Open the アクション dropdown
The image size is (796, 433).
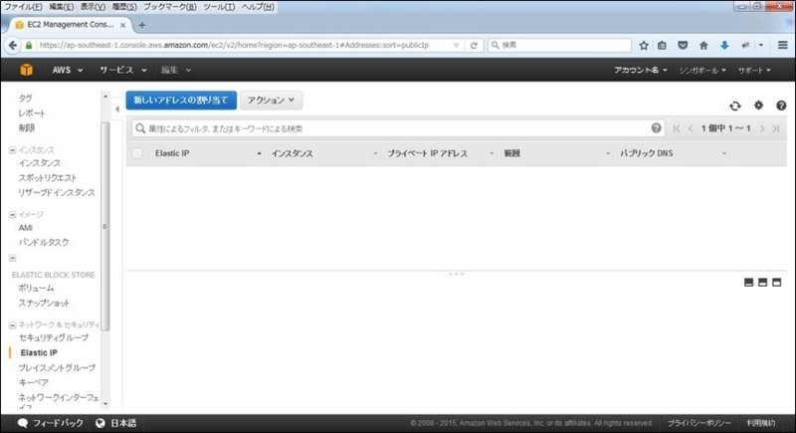[272, 101]
